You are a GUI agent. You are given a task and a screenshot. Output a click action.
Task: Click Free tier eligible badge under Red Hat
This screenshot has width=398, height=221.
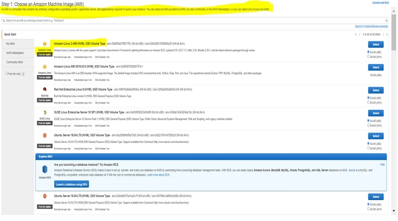(x=45, y=101)
